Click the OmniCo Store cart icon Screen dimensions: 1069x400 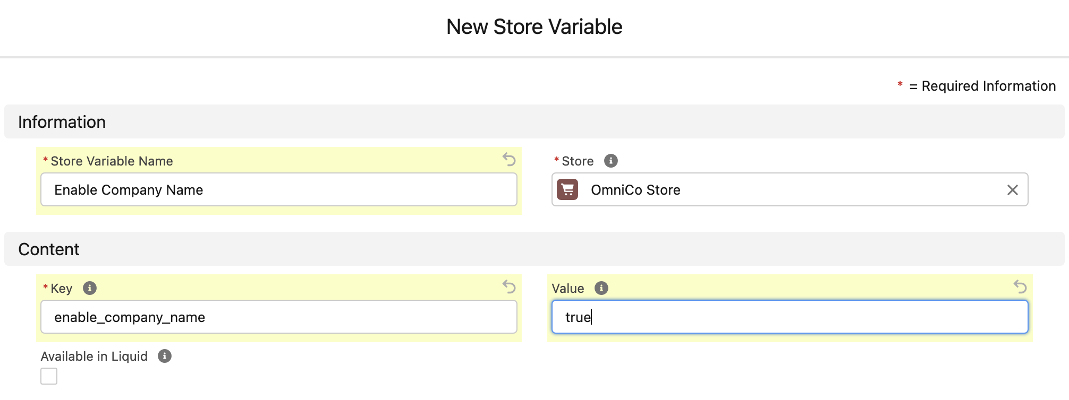[x=567, y=189]
